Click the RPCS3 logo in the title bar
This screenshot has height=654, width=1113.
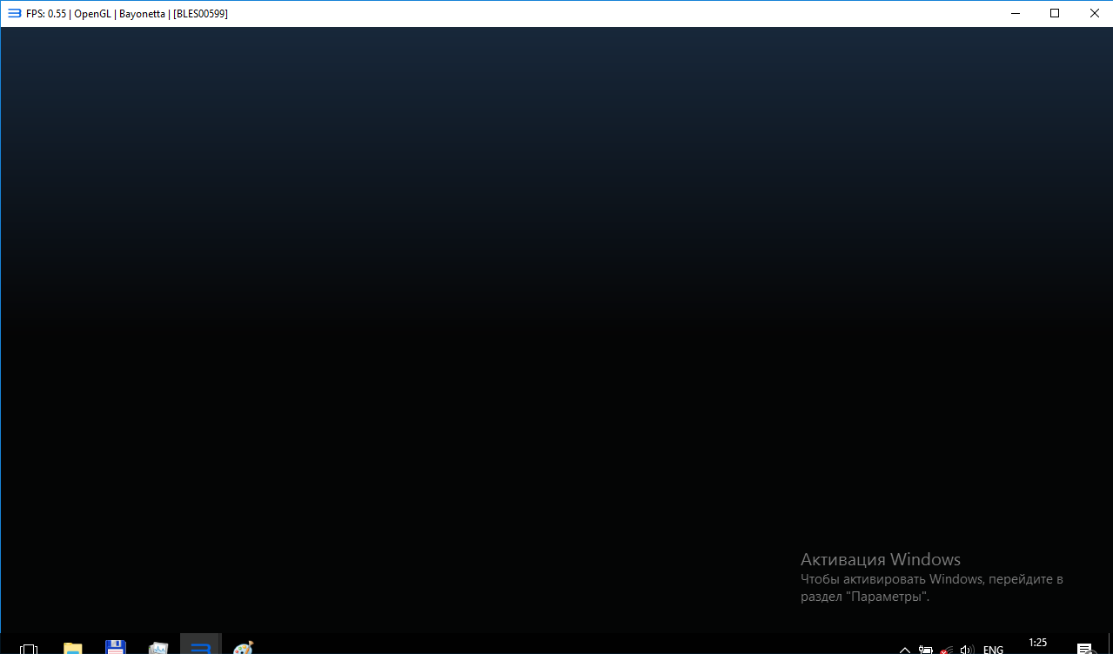point(14,14)
